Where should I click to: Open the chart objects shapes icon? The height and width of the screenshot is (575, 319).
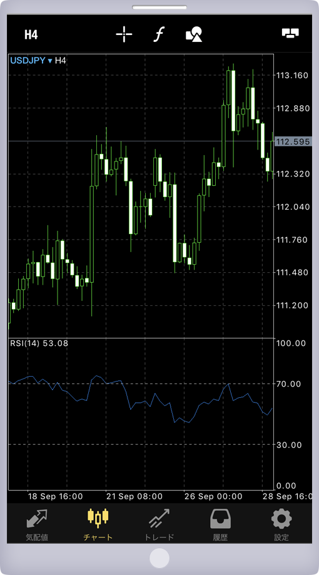pyautogui.click(x=195, y=34)
